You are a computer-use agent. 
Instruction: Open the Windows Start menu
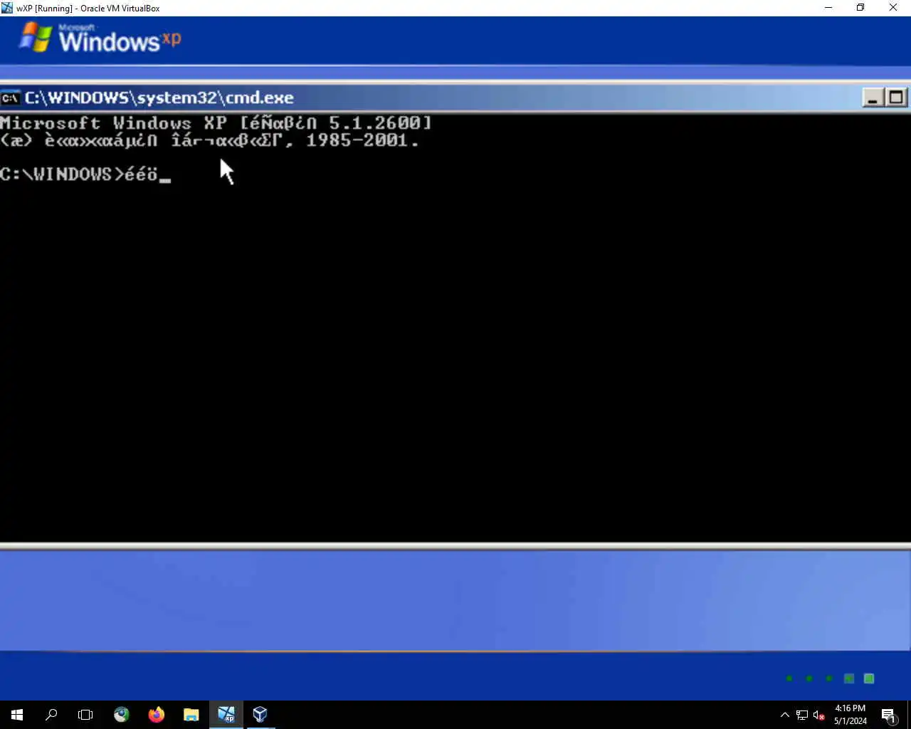17,715
